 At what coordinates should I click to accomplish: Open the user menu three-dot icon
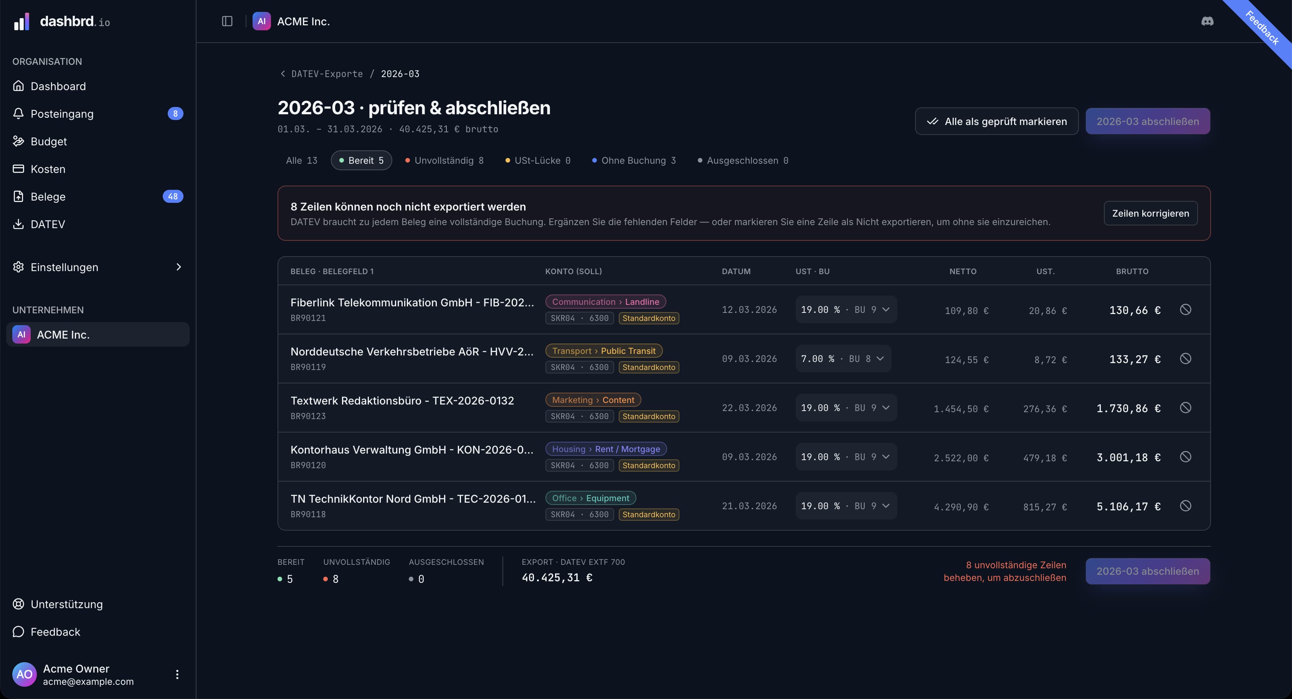[x=177, y=674]
